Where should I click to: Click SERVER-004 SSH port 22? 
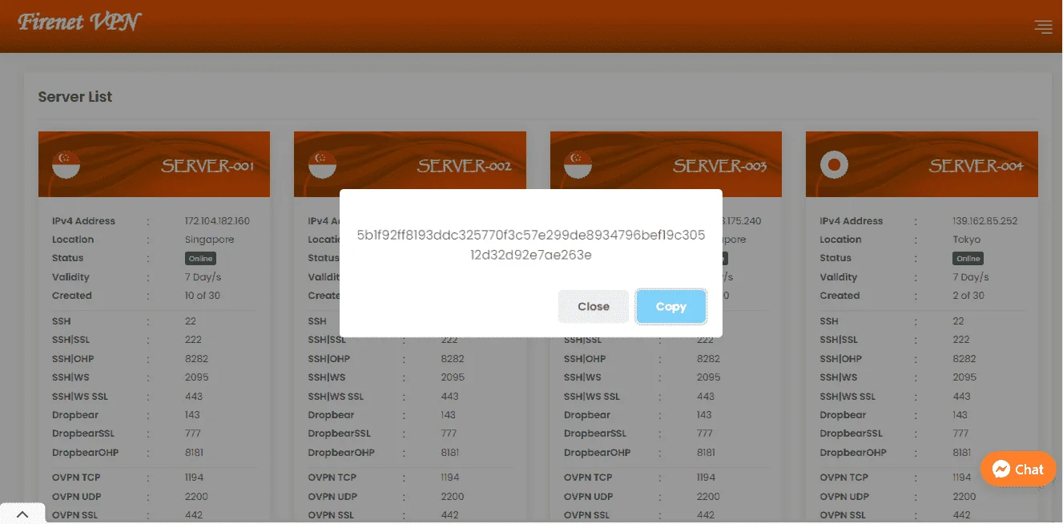coord(958,321)
